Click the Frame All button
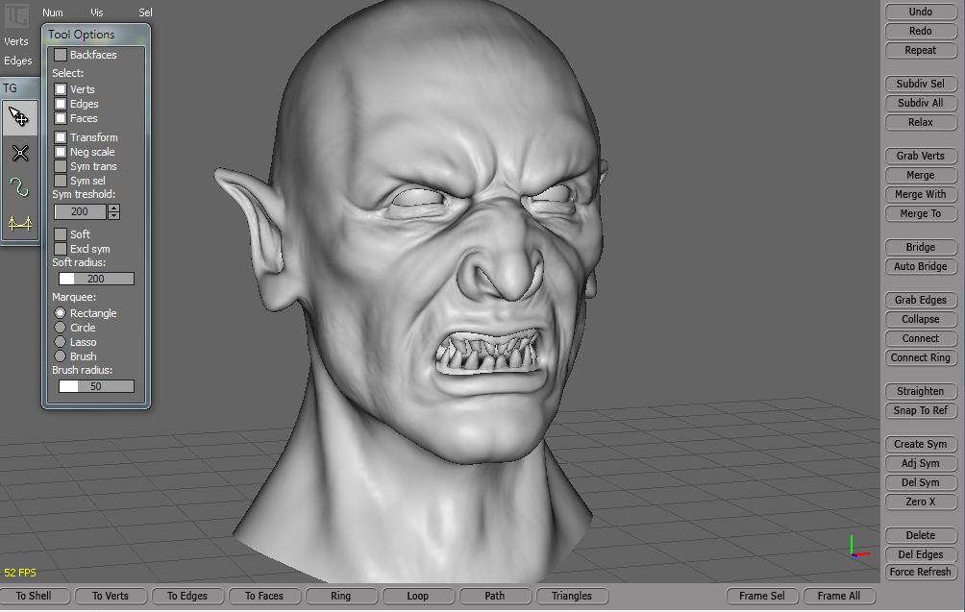The height and width of the screenshot is (612, 965). pyautogui.click(x=838, y=596)
